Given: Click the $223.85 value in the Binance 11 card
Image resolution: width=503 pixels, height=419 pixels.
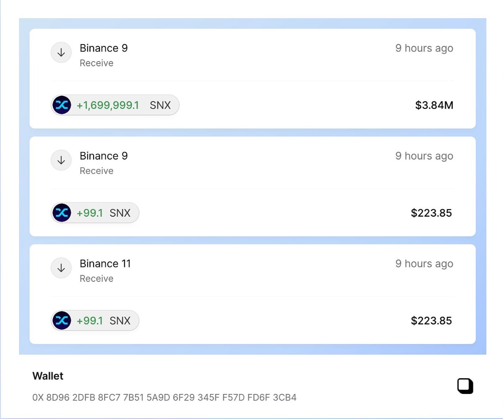Looking at the screenshot, I should click(431, 321).
